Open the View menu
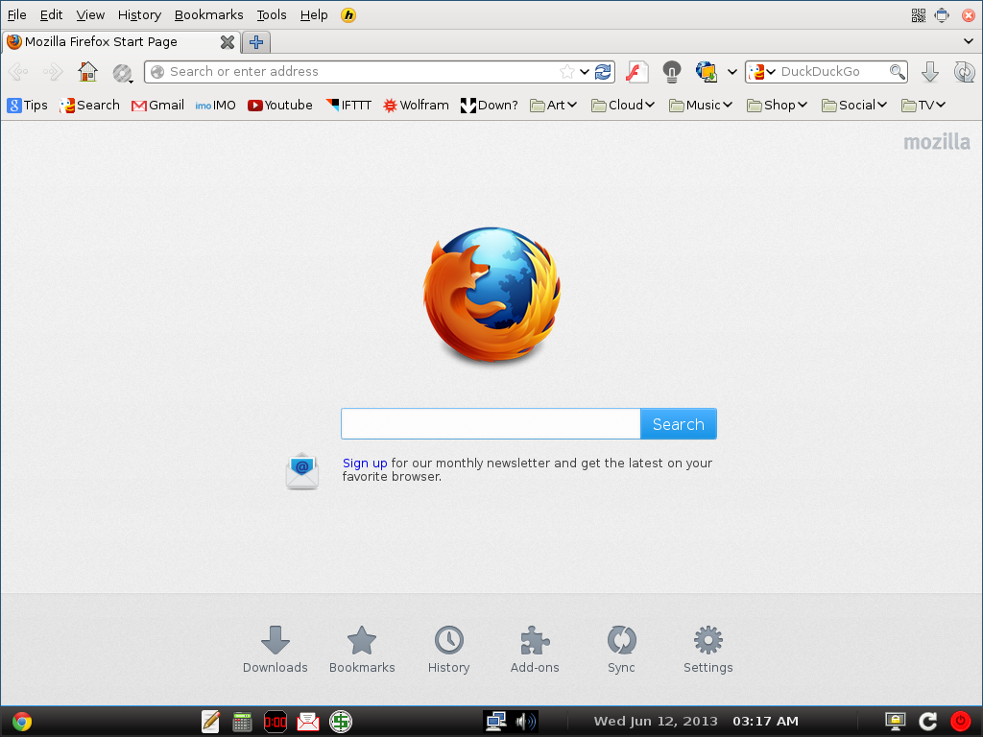This screenshot has height=737, width=983. click(x=90, y=15)
